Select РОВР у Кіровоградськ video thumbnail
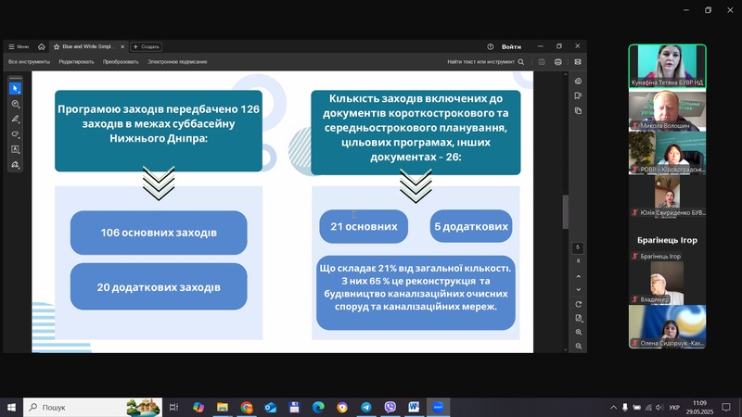742x417 pixels. [x=667, y=153]
